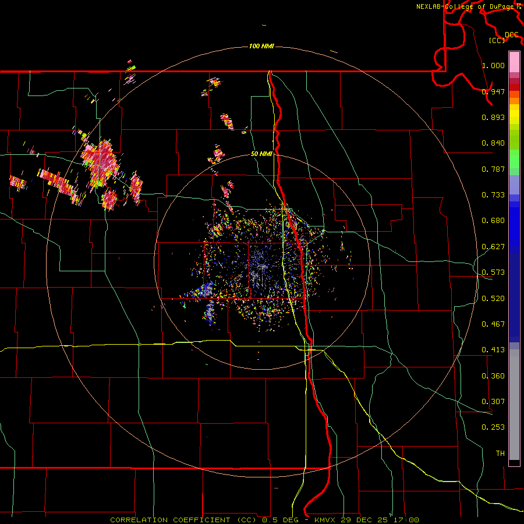Click the 0.947 legend value
This screenshot has width=524, height=524.
[493, 91]
